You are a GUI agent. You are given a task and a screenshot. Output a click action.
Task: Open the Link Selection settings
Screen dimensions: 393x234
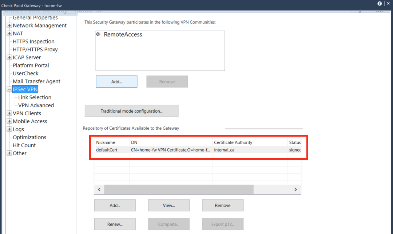coord(34,97)
